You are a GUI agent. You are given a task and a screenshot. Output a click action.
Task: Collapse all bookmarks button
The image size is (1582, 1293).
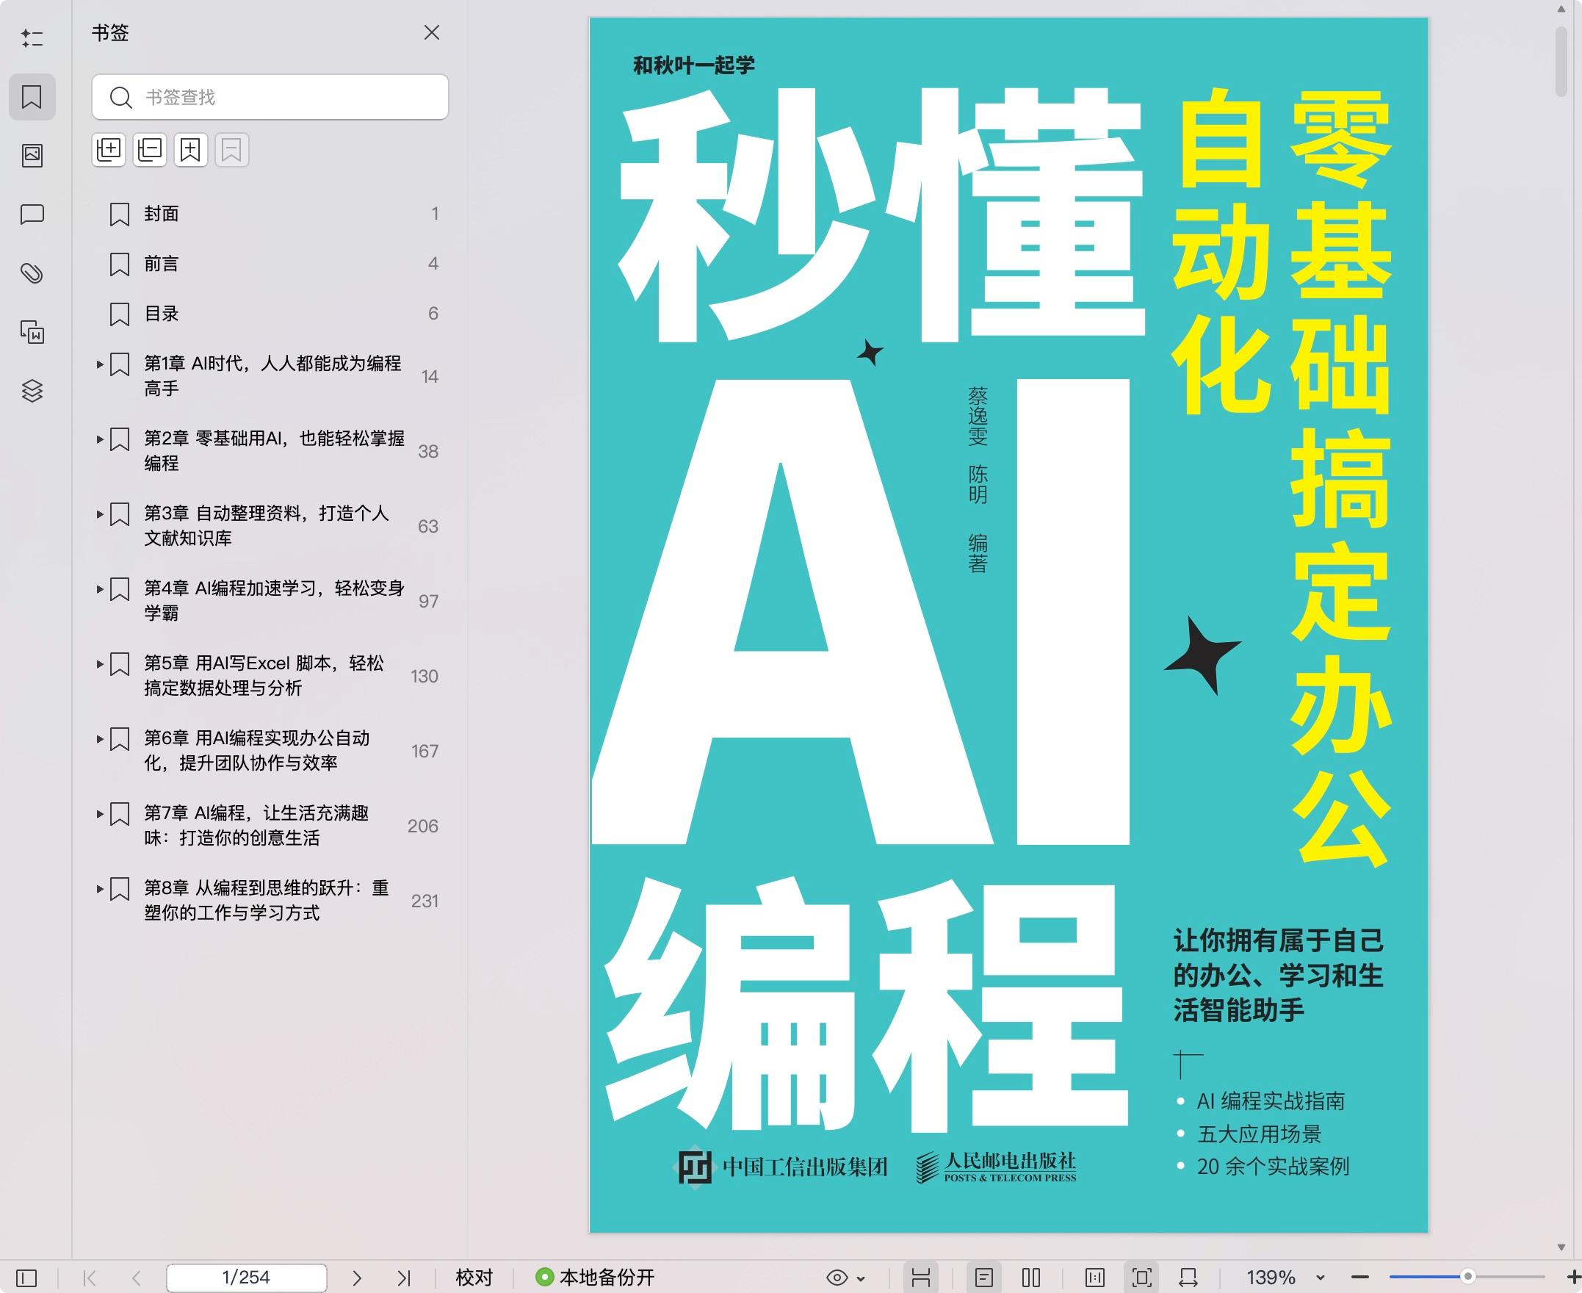tap(150, 151)
